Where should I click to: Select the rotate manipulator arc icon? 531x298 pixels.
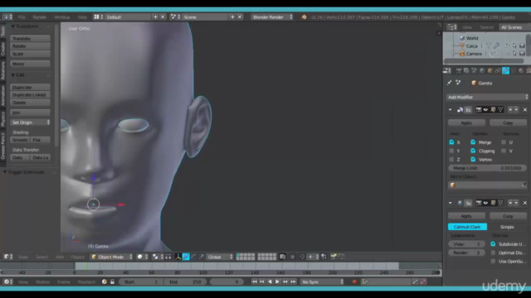193,257
